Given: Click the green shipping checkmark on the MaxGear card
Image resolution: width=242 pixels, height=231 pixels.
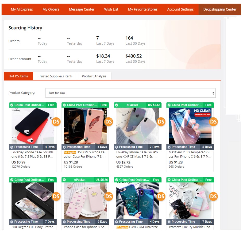Looking at the screenshot, I should pyautogui.click(x=169, y=105).
